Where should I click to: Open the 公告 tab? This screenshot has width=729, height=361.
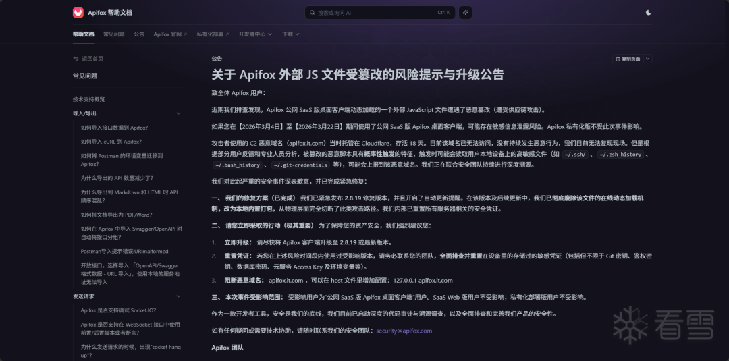(139, 34)
